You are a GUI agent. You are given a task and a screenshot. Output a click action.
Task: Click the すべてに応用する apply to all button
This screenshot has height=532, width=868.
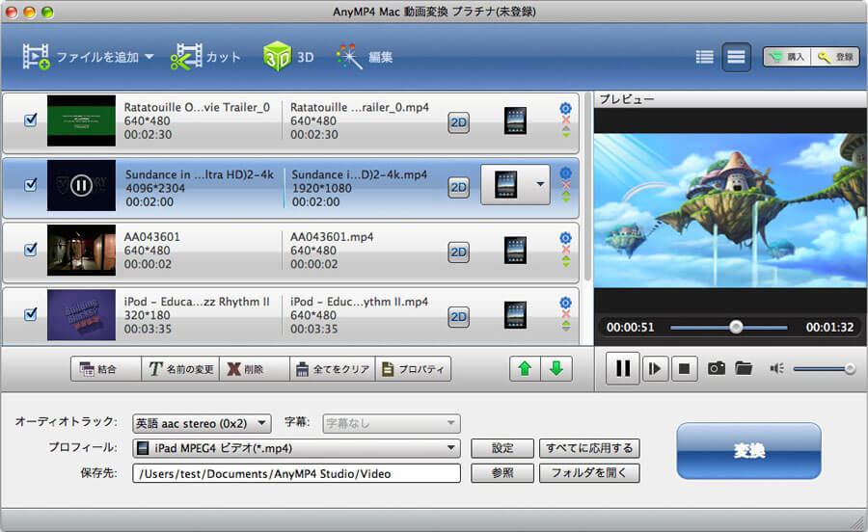[x=589, y=448]
